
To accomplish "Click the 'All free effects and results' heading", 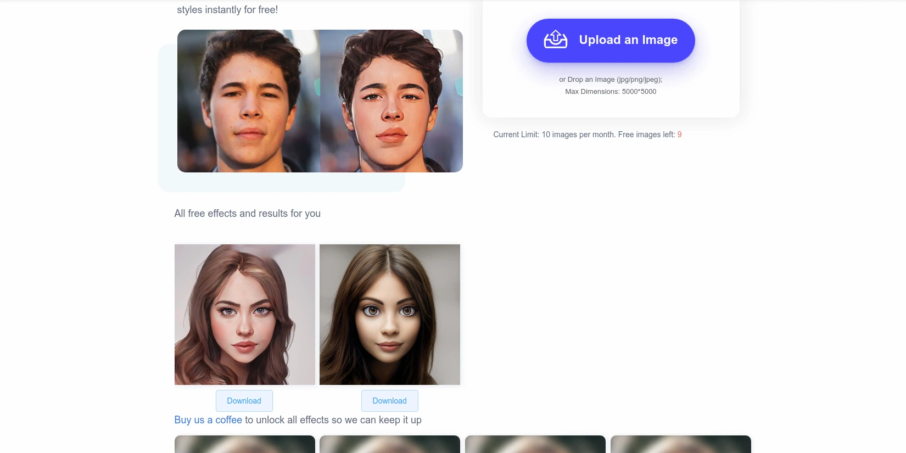I will click(x=248, y=214).
